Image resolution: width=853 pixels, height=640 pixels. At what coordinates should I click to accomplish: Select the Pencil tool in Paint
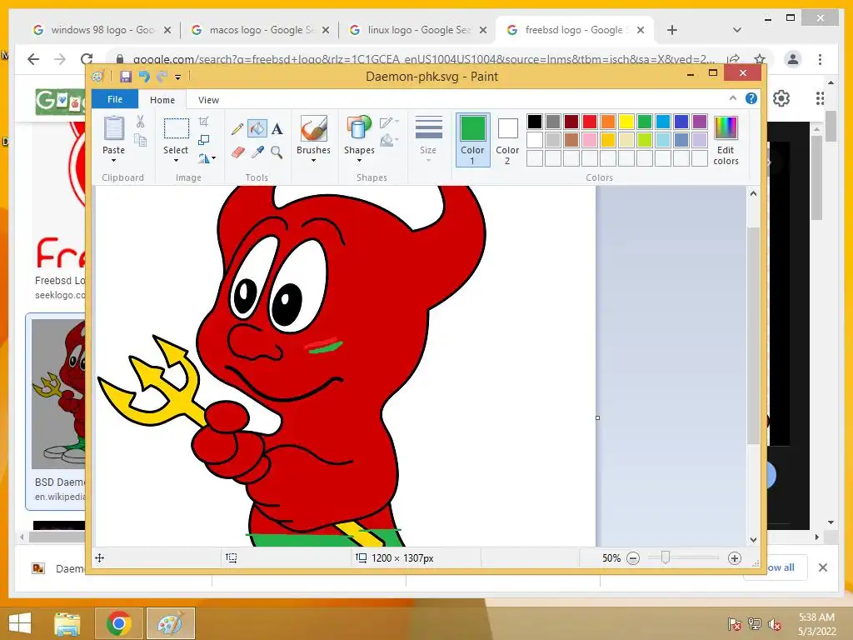237,129
